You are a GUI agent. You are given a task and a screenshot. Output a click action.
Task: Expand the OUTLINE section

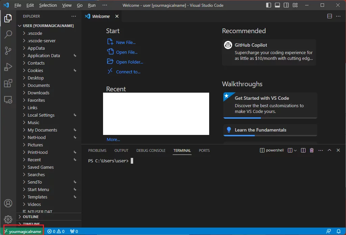coord(30,217)
